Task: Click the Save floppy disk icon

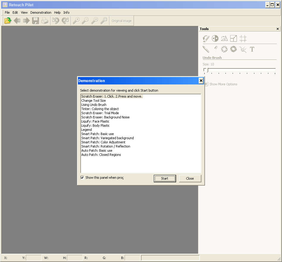Action: click(x=36, y=21)
